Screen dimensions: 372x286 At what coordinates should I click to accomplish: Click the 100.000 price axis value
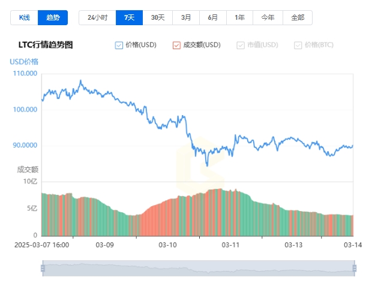click(x=25, y=110)
